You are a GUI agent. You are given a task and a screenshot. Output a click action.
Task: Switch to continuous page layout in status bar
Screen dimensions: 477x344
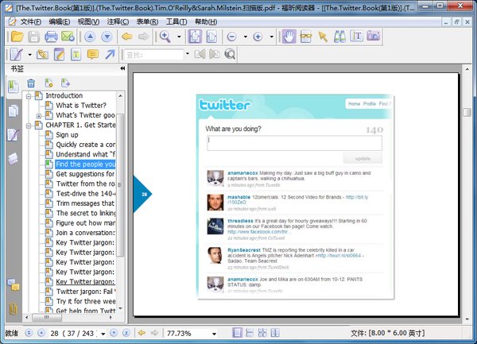pyautogui.click(x=250, y=333)
